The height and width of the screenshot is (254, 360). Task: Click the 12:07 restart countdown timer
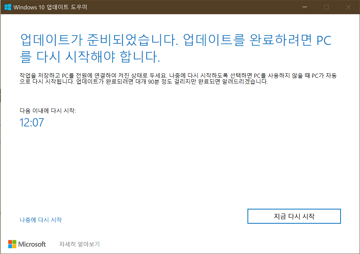click(32, 122)
